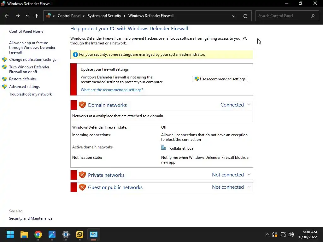Click the Connected status text
Screen dimensions: 323x242
[x=232, y=105]
